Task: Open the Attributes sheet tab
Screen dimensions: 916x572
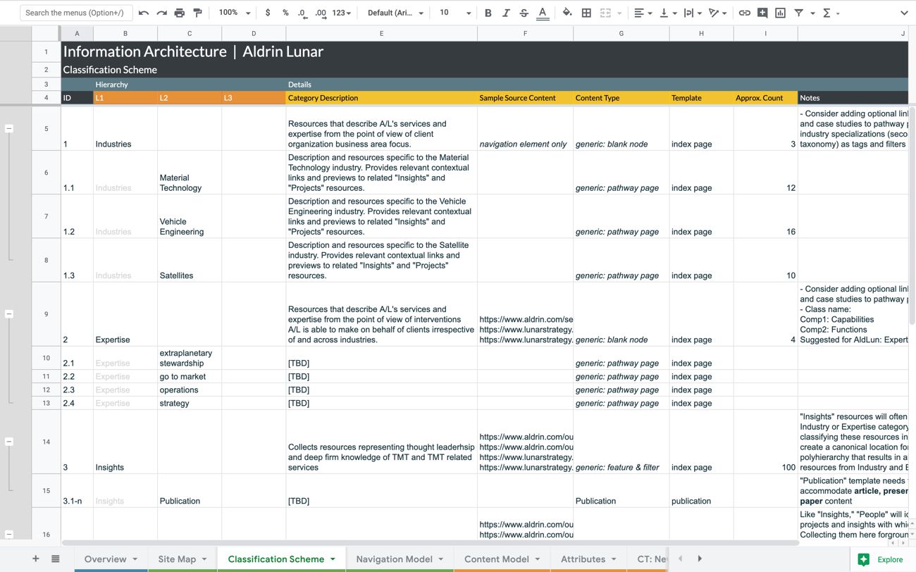Action: coord(588,559)
